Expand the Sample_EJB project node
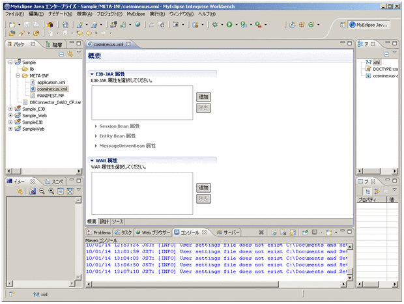The width and height of the screenshot is (404, 304). pos(10,109)
